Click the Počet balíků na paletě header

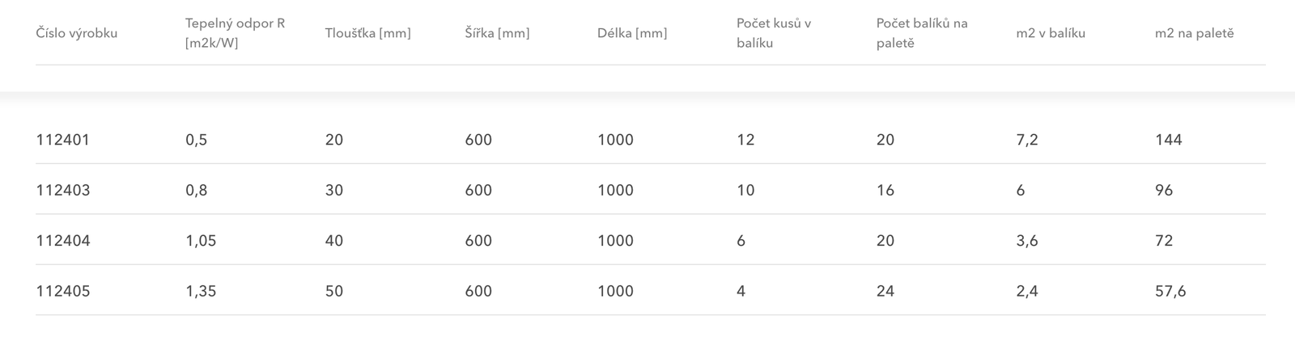tap(922, 33)
